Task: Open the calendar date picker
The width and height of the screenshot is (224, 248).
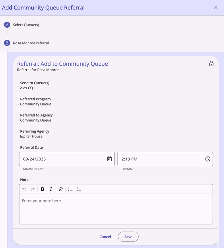Action: coord(109,159)
